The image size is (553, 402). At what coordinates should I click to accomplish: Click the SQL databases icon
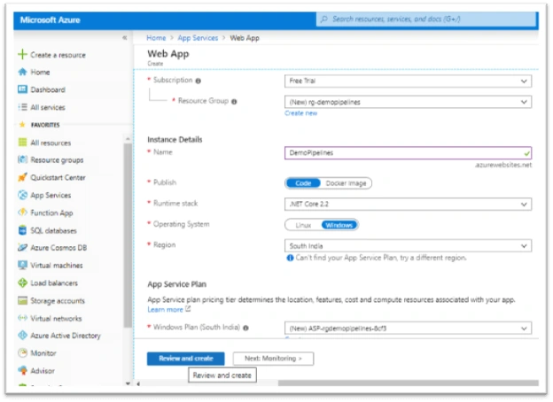22,230
